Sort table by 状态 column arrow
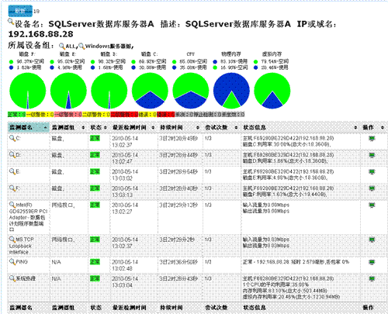Screen dimensions: 388x314 105,127
